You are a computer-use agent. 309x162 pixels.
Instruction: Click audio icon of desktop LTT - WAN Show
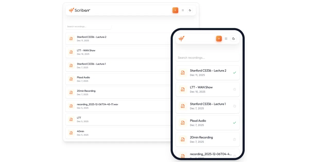(x=71, y=52)
